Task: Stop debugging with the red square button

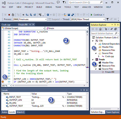Action: [9, 15]
